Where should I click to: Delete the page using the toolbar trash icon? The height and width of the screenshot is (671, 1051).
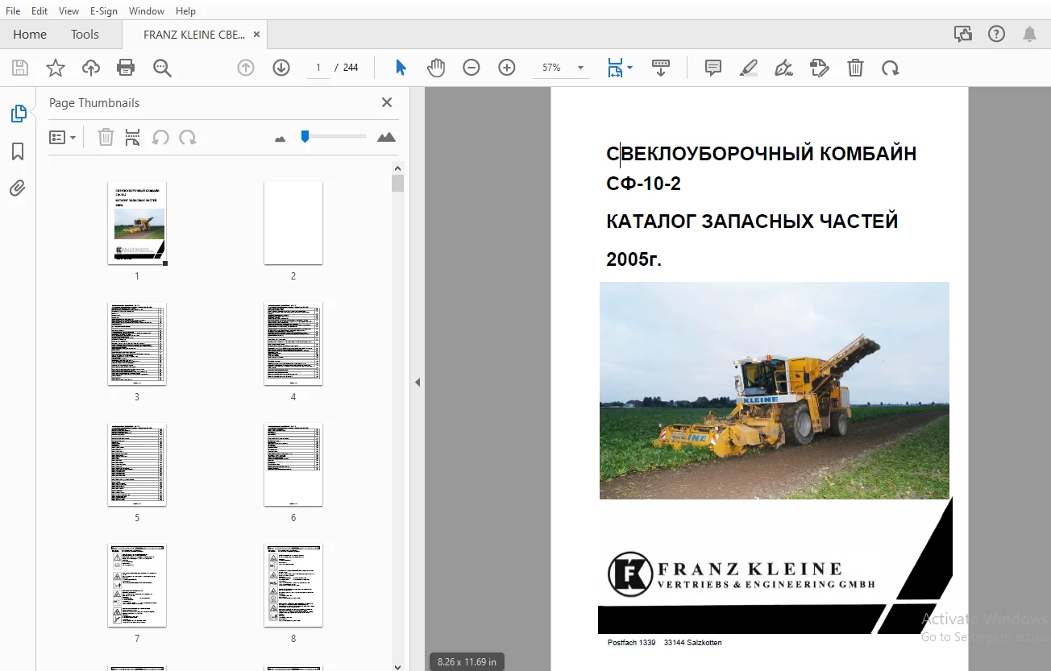[x=855, y=68]
